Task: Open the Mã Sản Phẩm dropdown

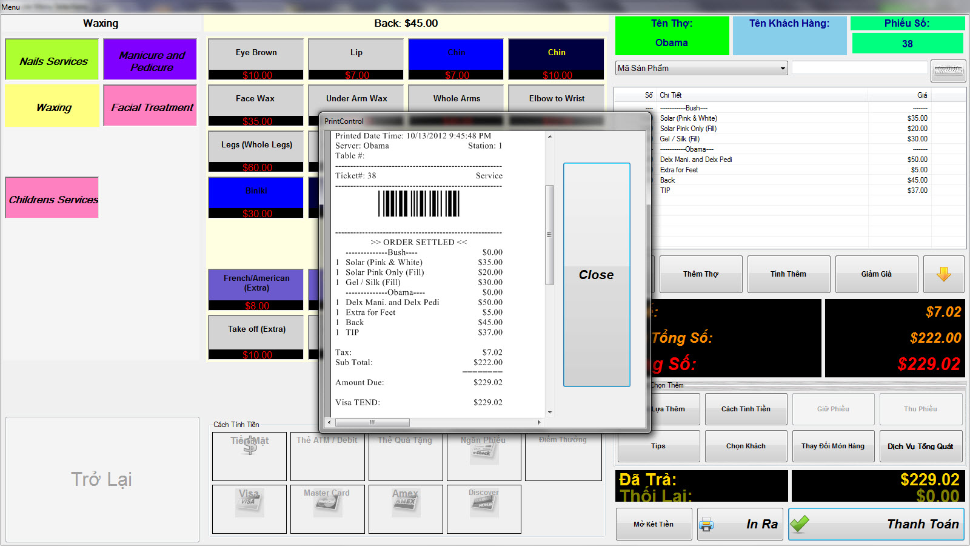Action: pyautogui.click(x=783, y=68)
